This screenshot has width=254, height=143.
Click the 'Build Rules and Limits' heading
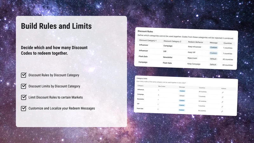click(57, 26)
